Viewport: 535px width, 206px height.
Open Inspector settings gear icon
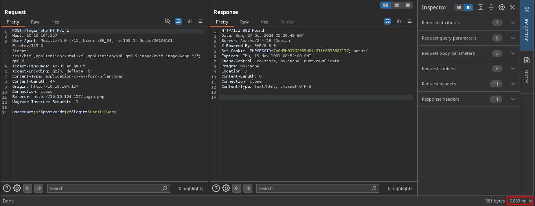[502, 7]
